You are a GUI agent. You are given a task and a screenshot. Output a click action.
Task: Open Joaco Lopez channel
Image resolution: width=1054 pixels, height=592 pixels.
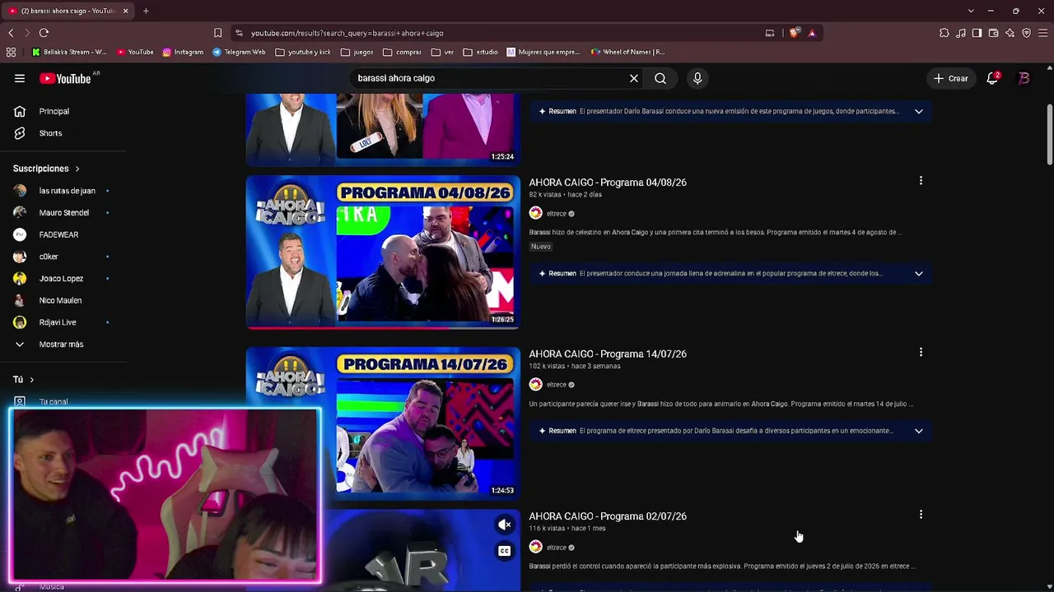click(63, 279)
